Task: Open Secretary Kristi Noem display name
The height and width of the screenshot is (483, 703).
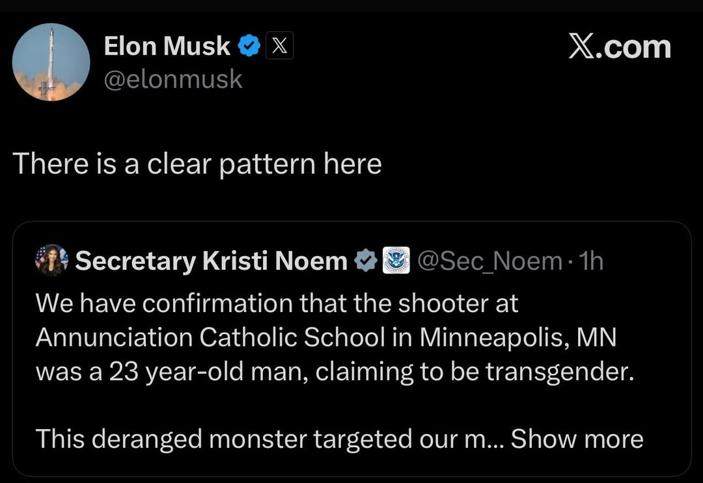Action: pos(211,261)
